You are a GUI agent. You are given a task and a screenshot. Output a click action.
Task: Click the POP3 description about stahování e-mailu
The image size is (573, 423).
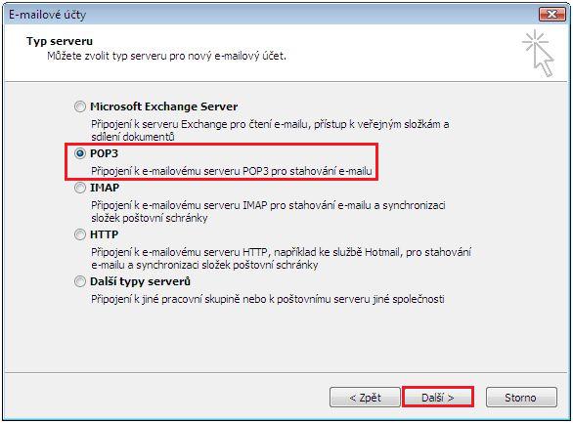[232, 171]
